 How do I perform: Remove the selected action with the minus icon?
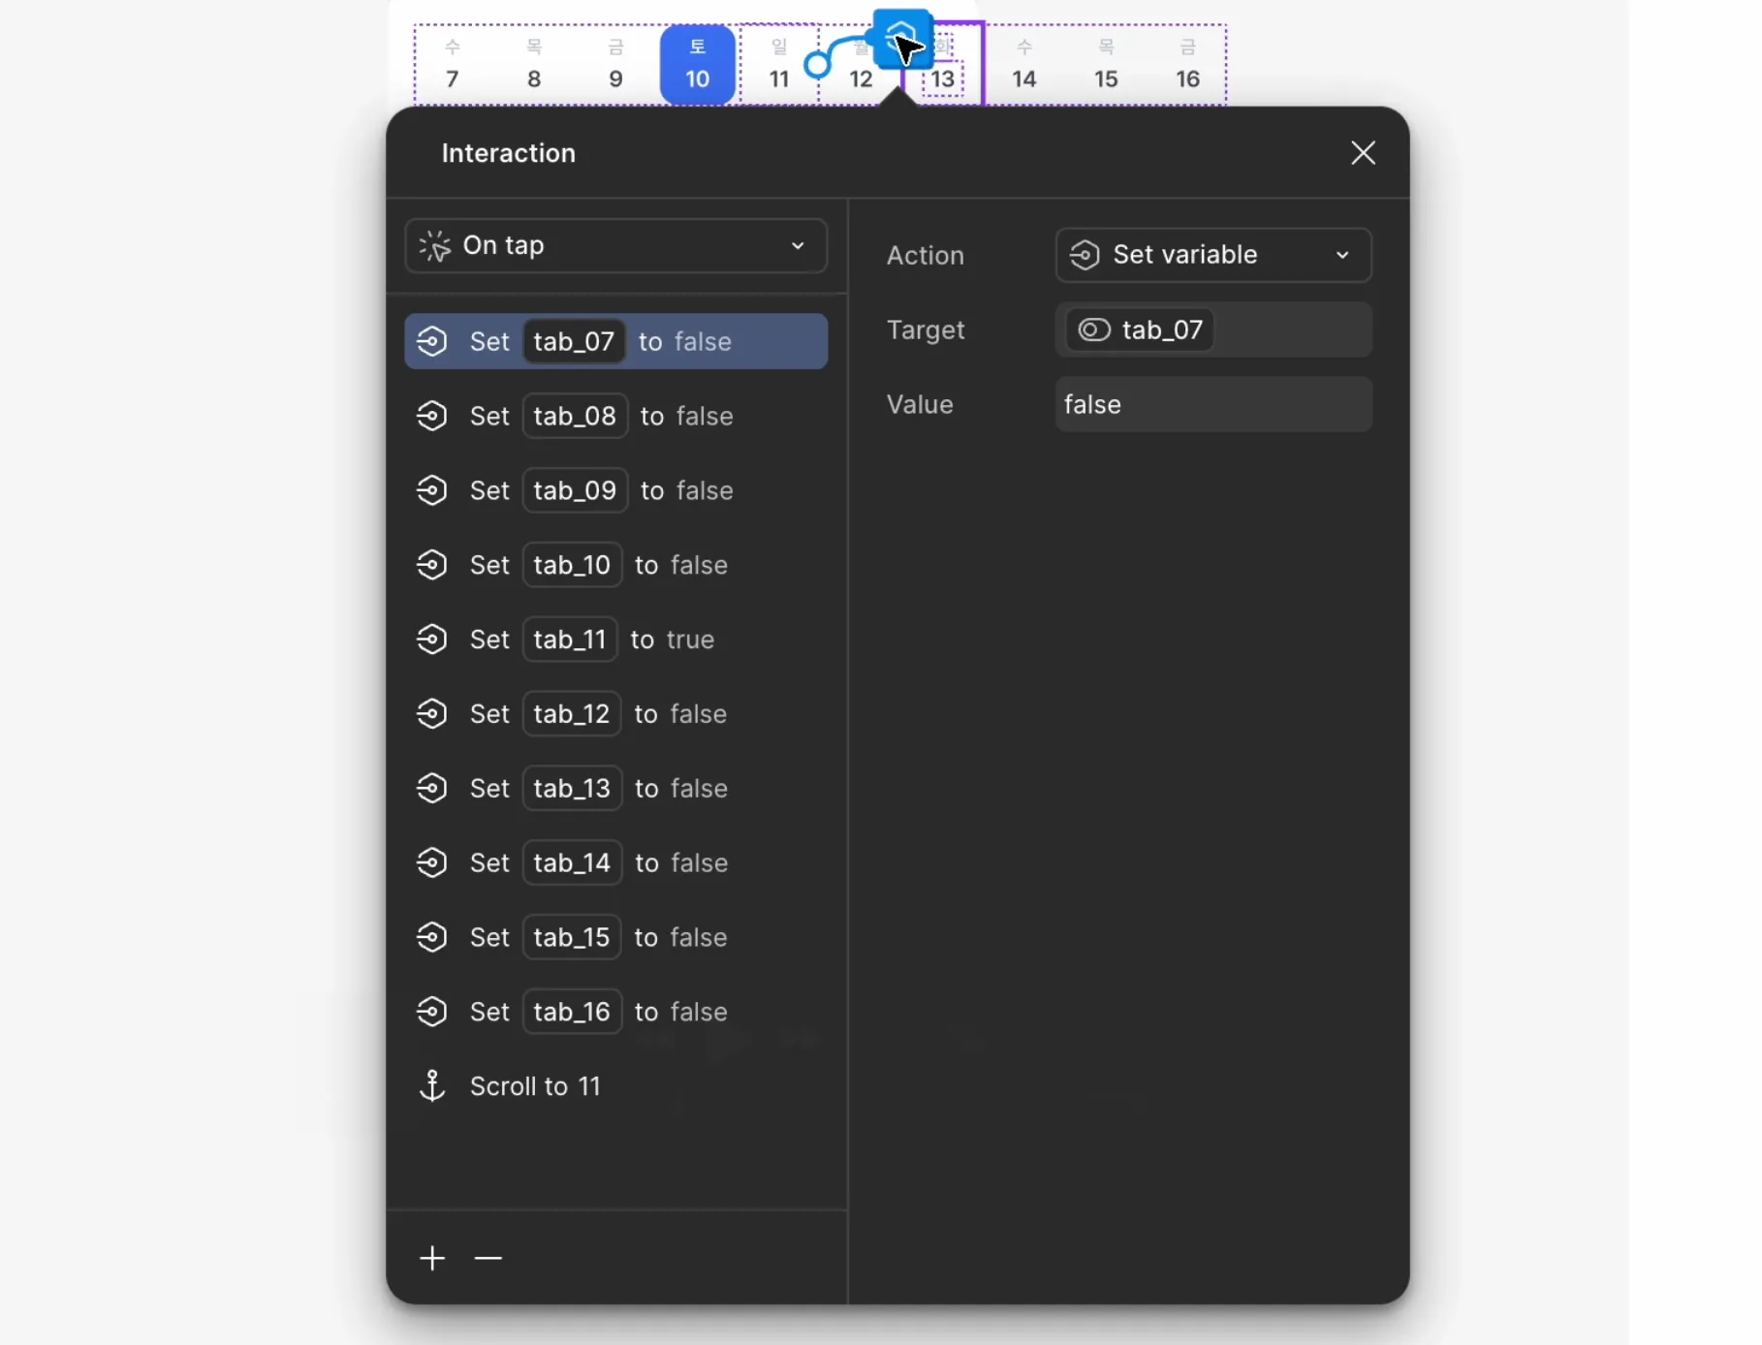(x=488, y=1258)
